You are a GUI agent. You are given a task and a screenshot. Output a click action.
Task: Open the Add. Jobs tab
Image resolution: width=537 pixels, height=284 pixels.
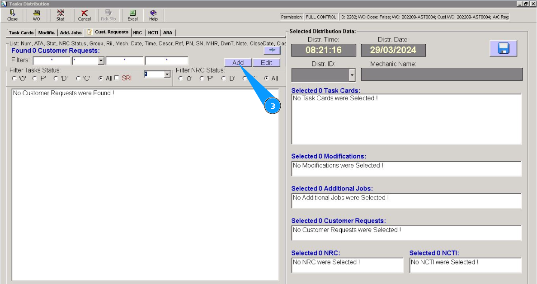click(71, 33)
